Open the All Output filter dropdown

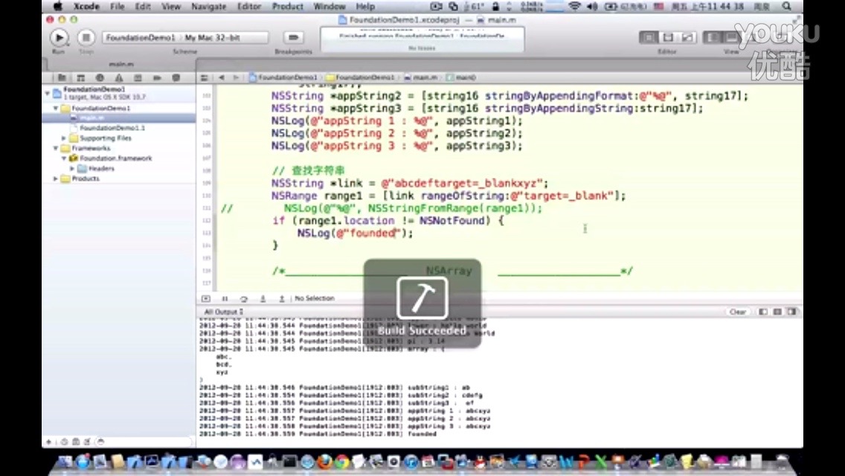(x=223, y=312)
